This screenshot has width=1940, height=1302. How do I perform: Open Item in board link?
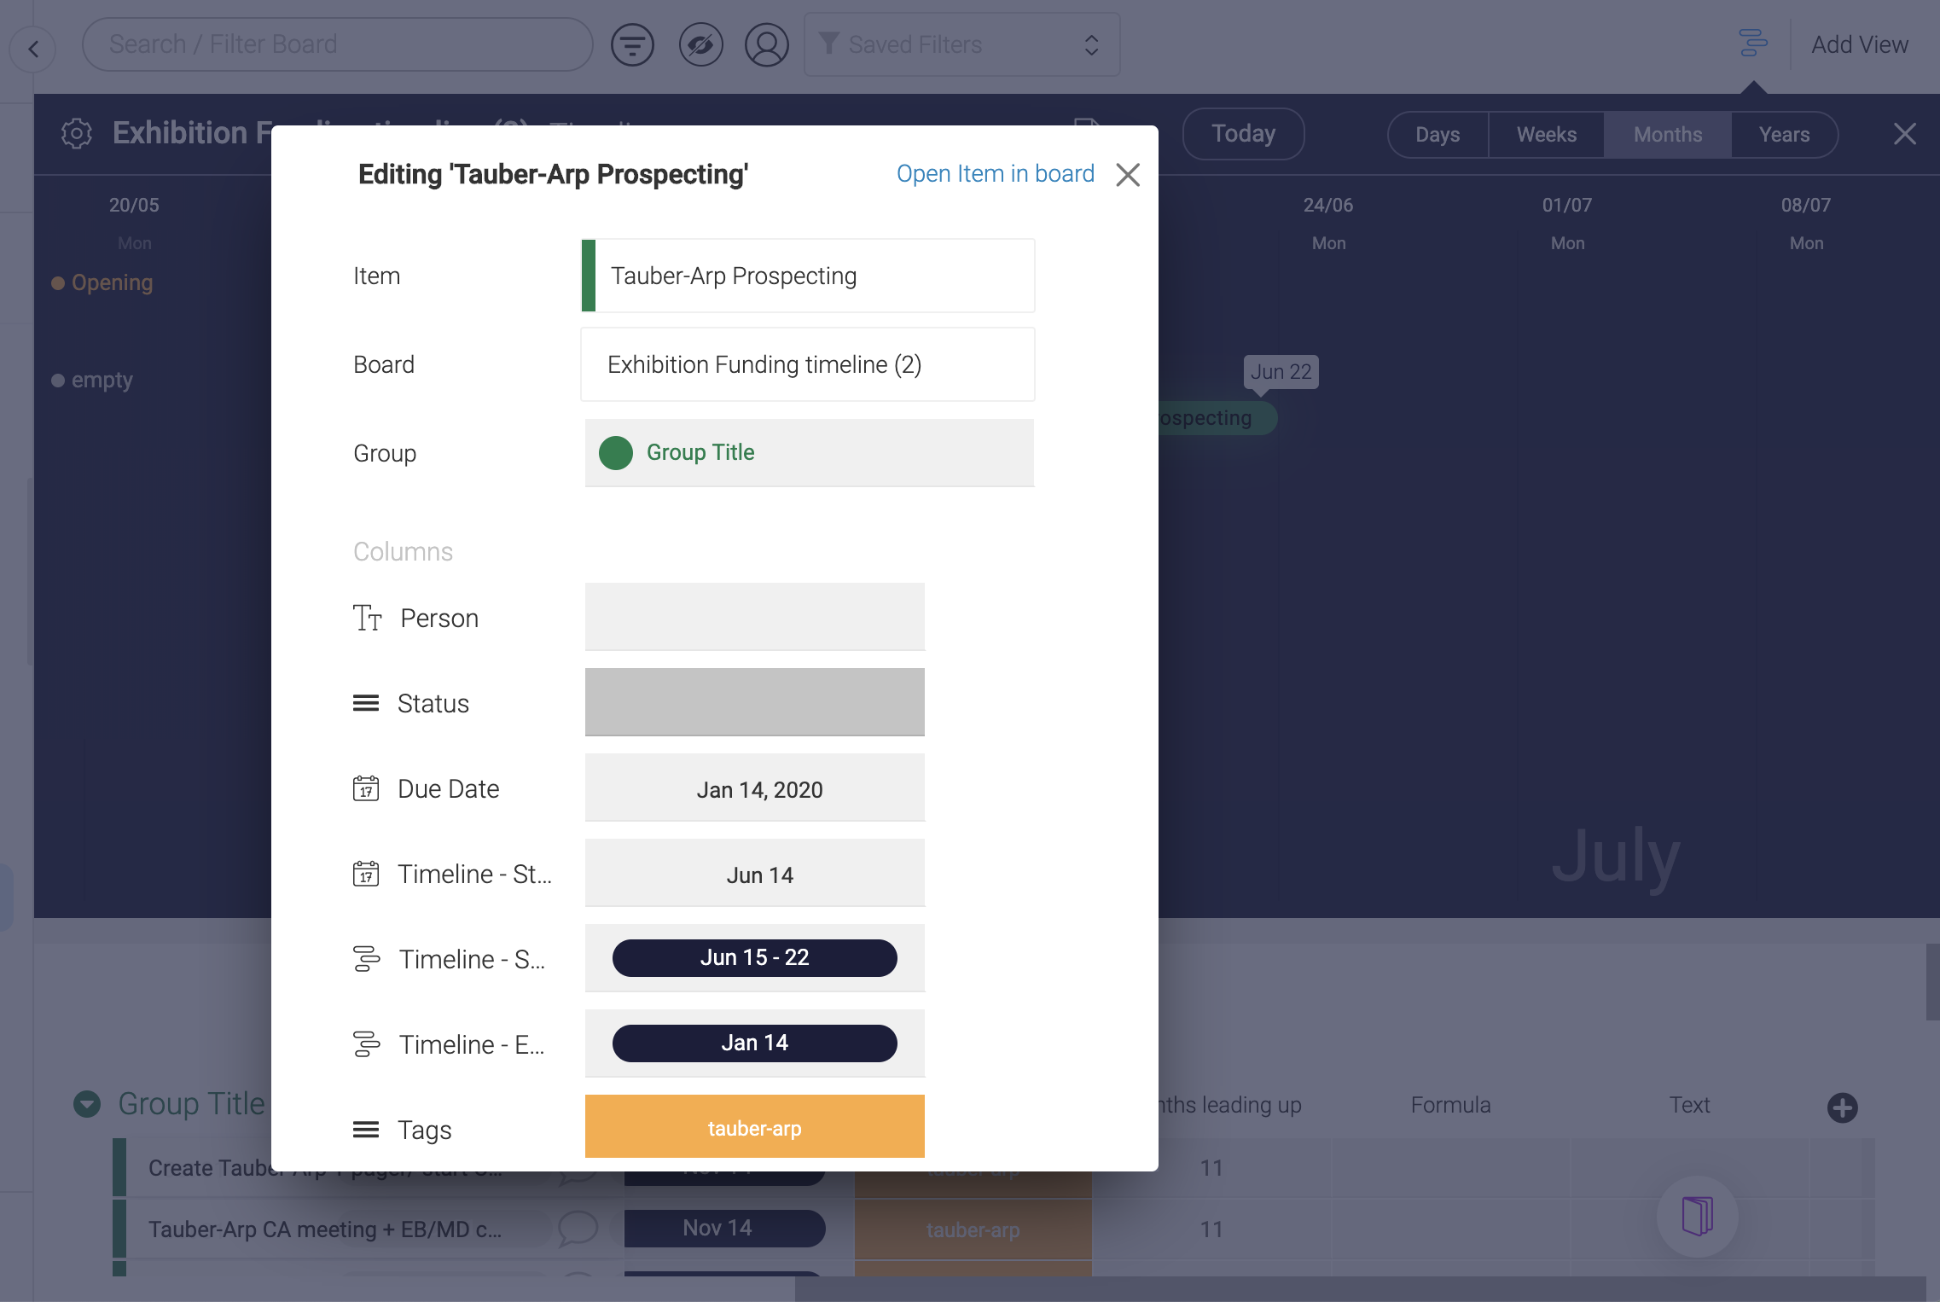[995, 174]
